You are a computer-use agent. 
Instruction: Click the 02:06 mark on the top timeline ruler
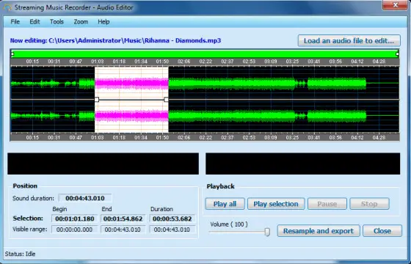coord(183,62)
